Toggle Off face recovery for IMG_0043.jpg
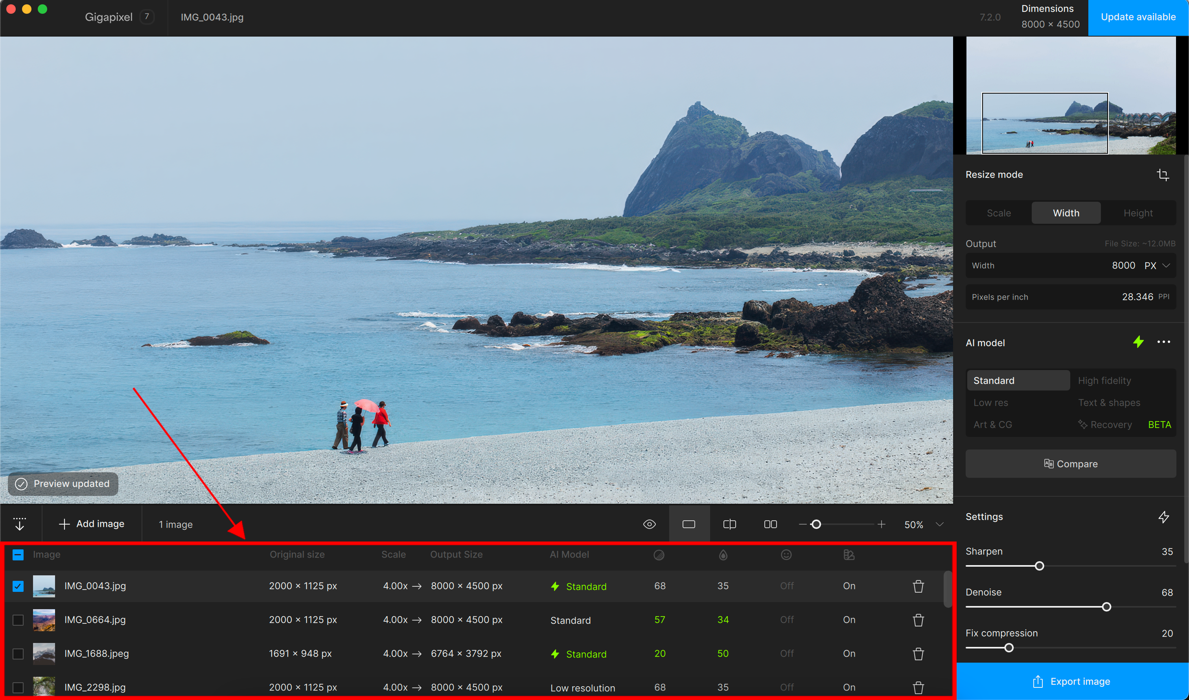Screen dimensions: 1189x700 click(786, 586)
